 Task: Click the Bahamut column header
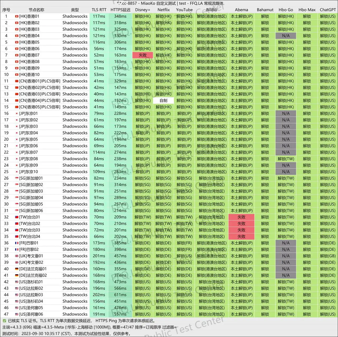[265, 10]
